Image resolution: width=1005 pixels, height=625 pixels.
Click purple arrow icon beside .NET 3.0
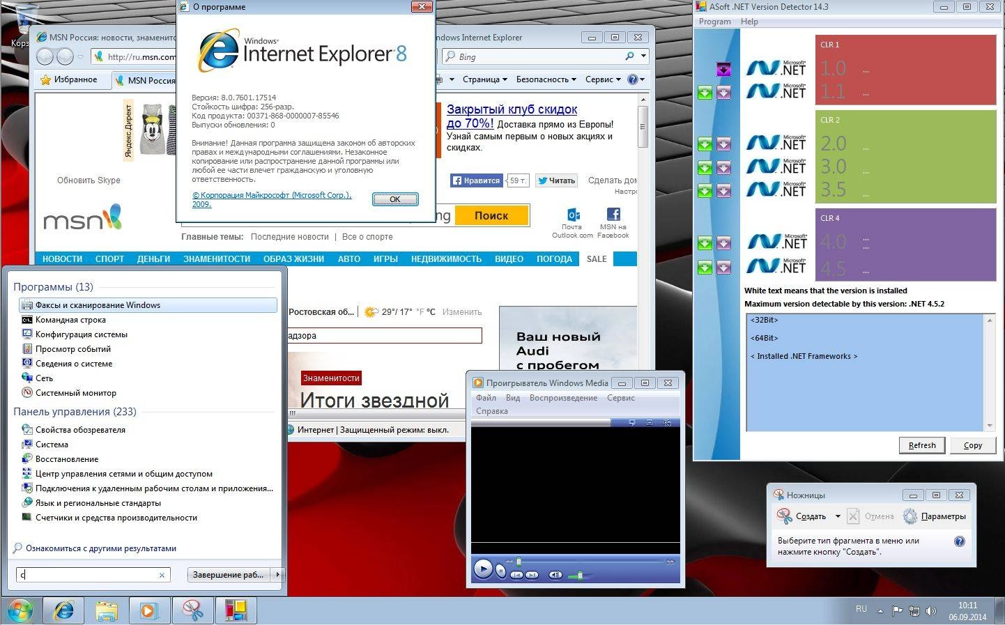(723, 167)
